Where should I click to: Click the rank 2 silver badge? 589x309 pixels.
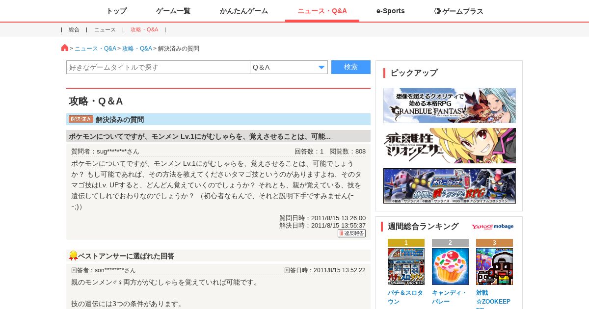point(450,243)
